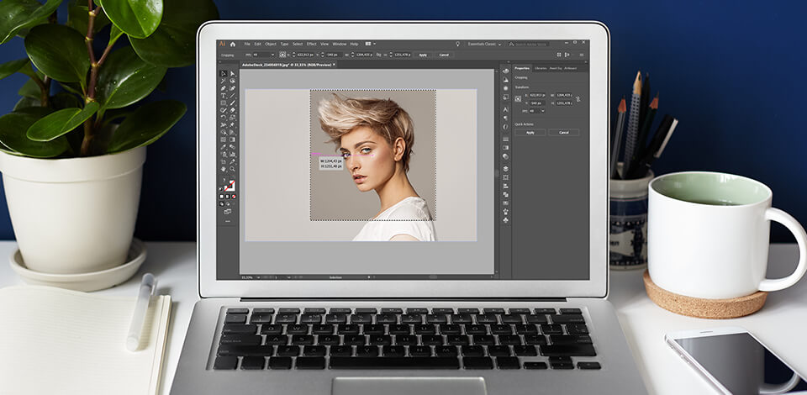Toggle constrain proportions link in Properties panel
807x395 pixels.
578,99
